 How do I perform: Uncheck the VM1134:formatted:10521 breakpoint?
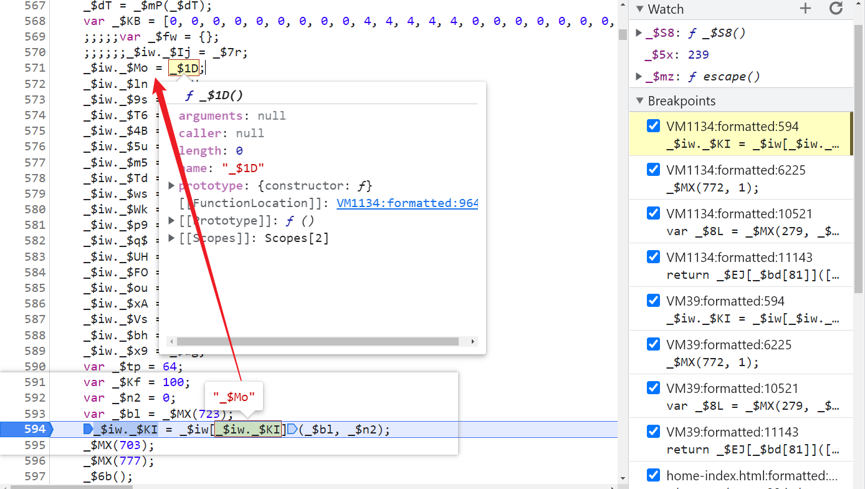653,213
